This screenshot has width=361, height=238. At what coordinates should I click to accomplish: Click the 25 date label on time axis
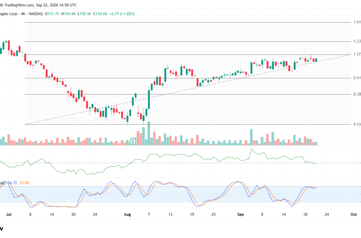(x=214, y=215)
